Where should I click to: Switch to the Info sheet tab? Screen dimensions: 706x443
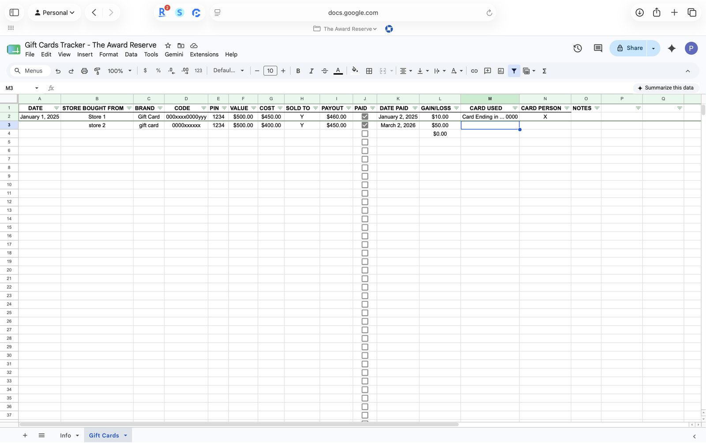tap(65, 435)
